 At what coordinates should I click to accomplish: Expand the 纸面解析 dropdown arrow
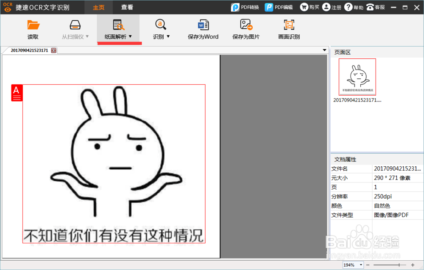[130, 36]
